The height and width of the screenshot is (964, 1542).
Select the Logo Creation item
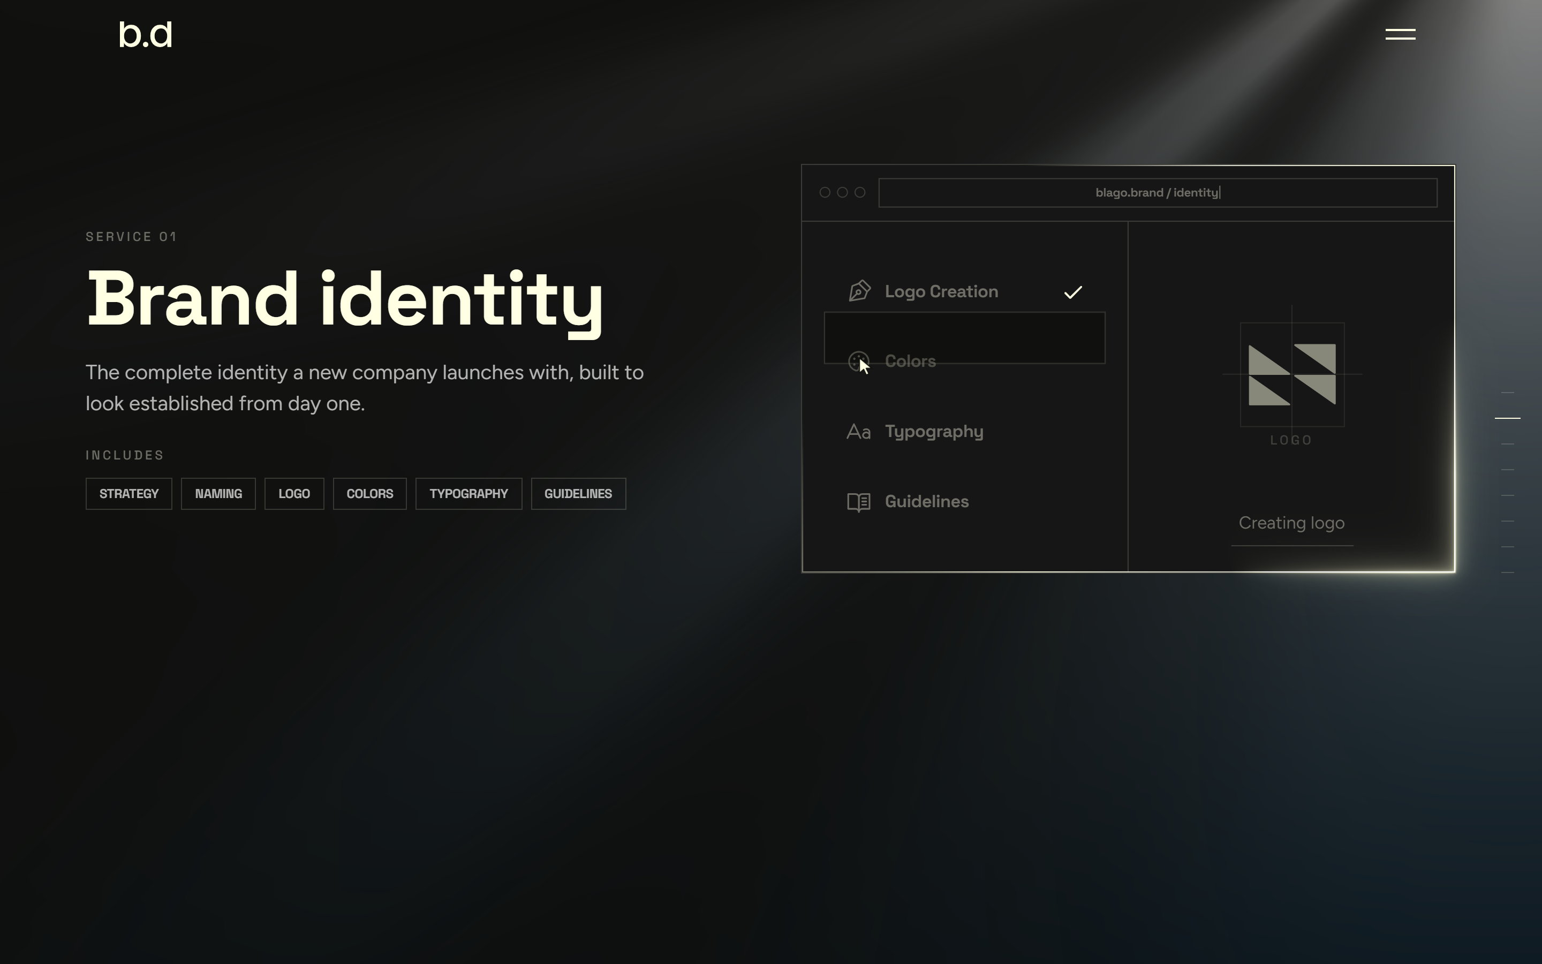pyautogui.click(x=965, y=291)
